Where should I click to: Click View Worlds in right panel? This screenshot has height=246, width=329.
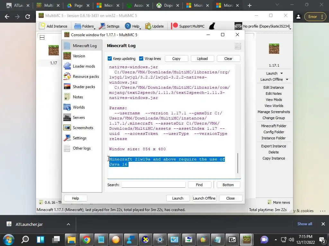pos(274,106)
